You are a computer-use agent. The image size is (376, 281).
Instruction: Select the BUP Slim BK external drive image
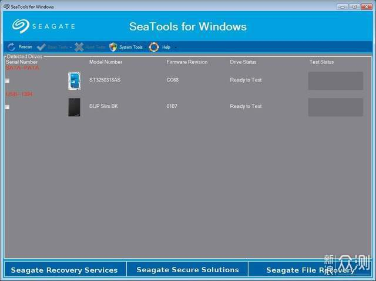coord(74,107)
